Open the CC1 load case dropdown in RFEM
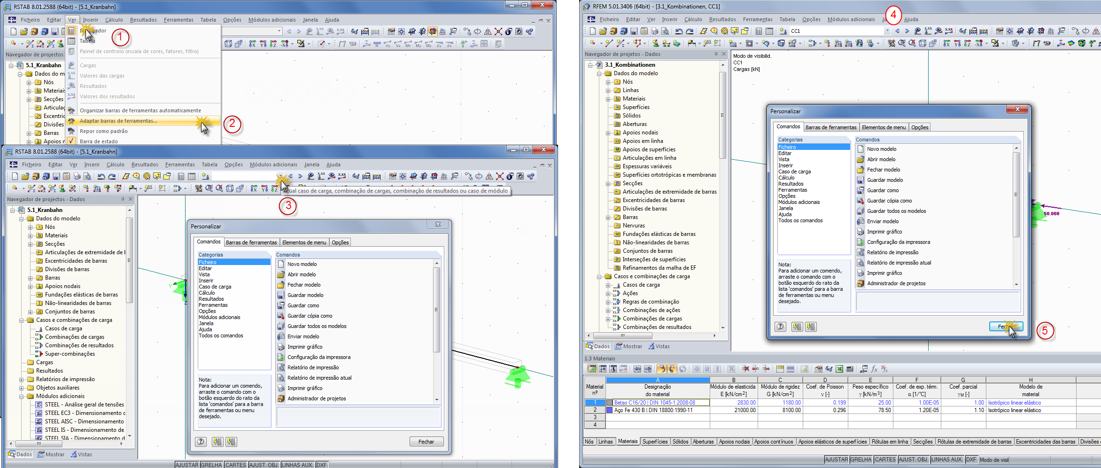 tap(887, 31)
